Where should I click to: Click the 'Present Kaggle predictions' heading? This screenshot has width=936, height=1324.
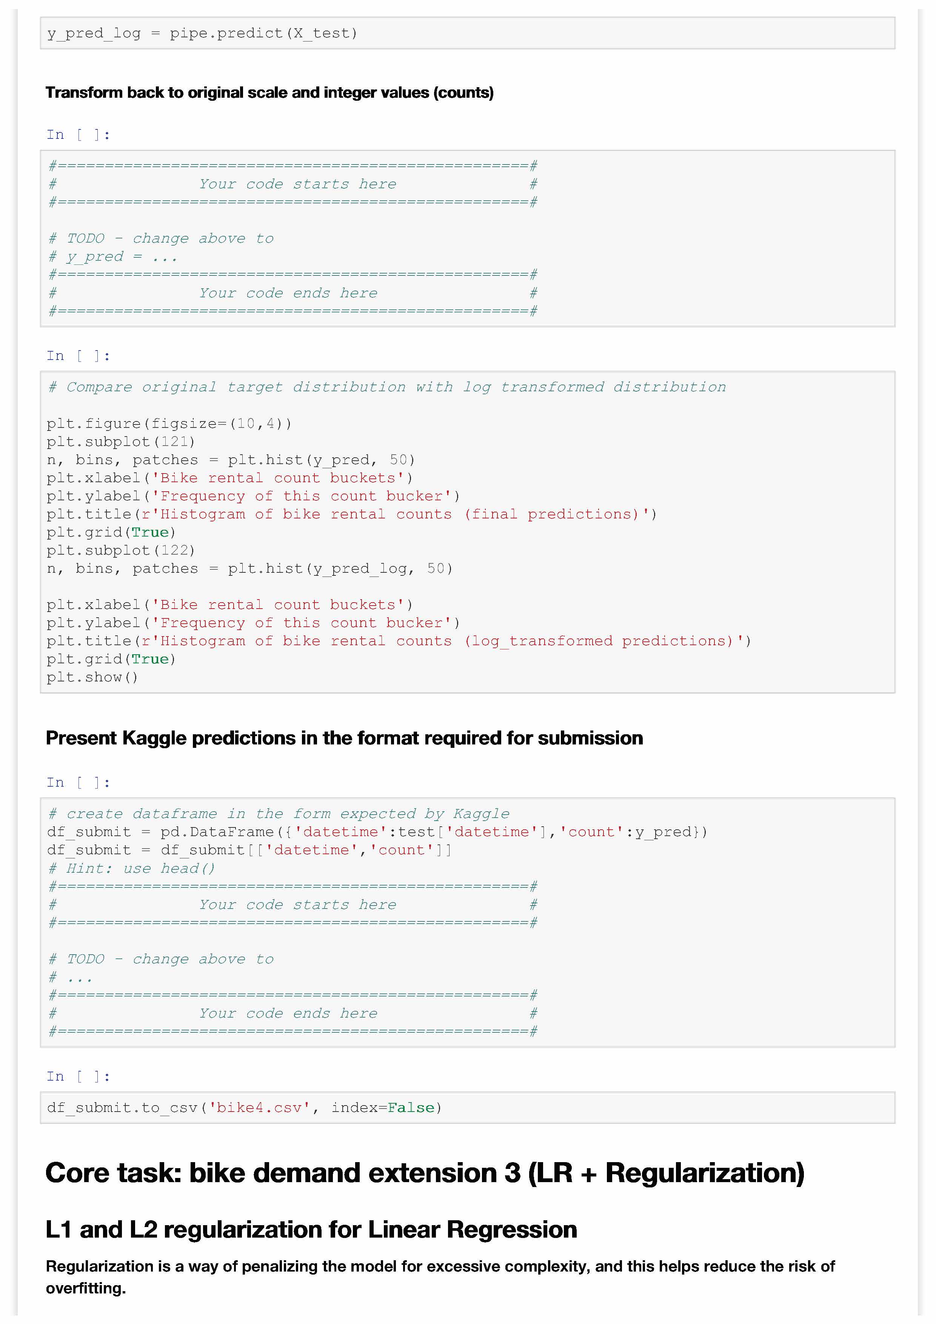click(x=344, y=738)
